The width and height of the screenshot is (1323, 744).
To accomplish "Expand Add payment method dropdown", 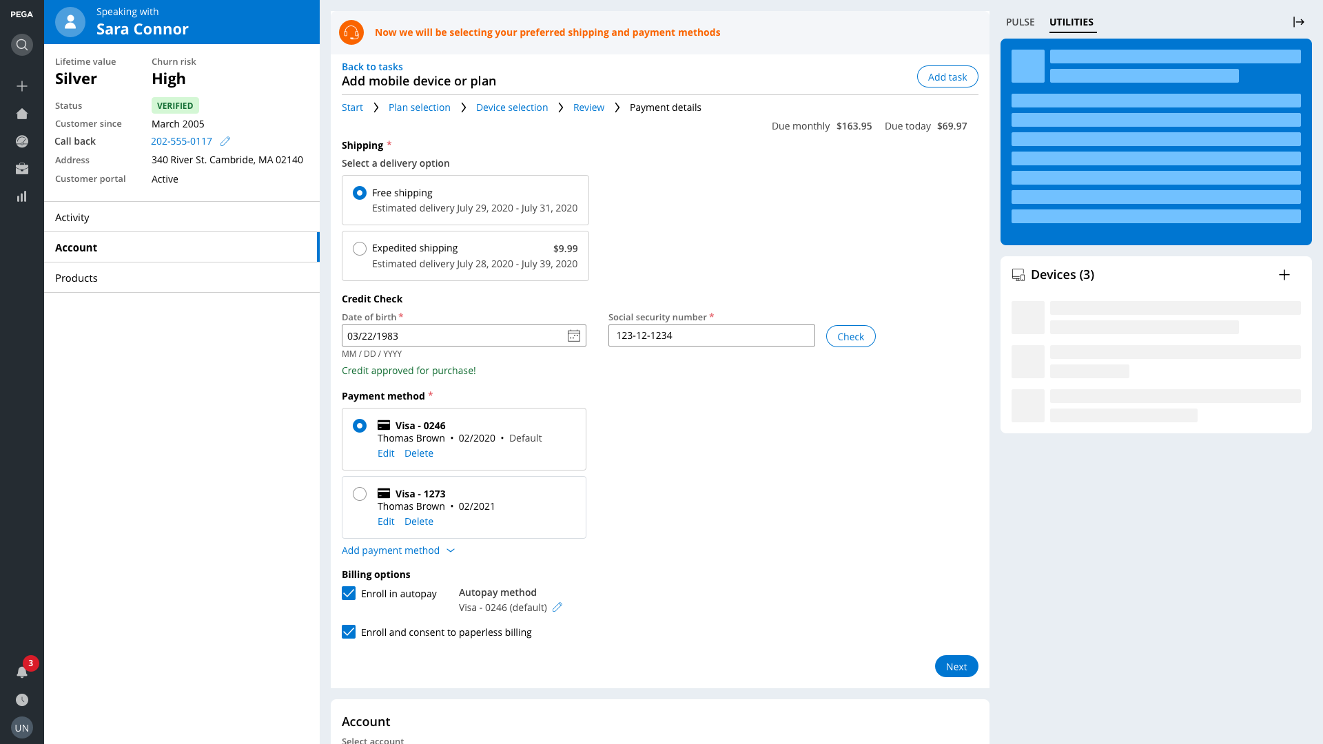I will coord(398,550).
